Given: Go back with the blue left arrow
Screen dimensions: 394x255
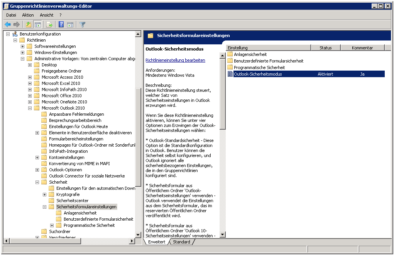Looking at the screenshot, I should click(8, 24).
